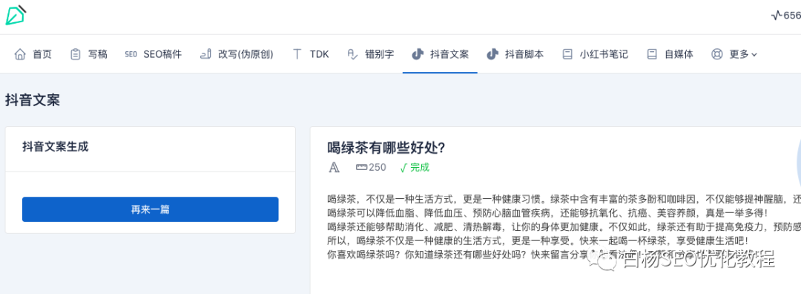Screen dimensions: 801x294
Task: Switch to SEO稿件 tab
Action: point(154,54)
